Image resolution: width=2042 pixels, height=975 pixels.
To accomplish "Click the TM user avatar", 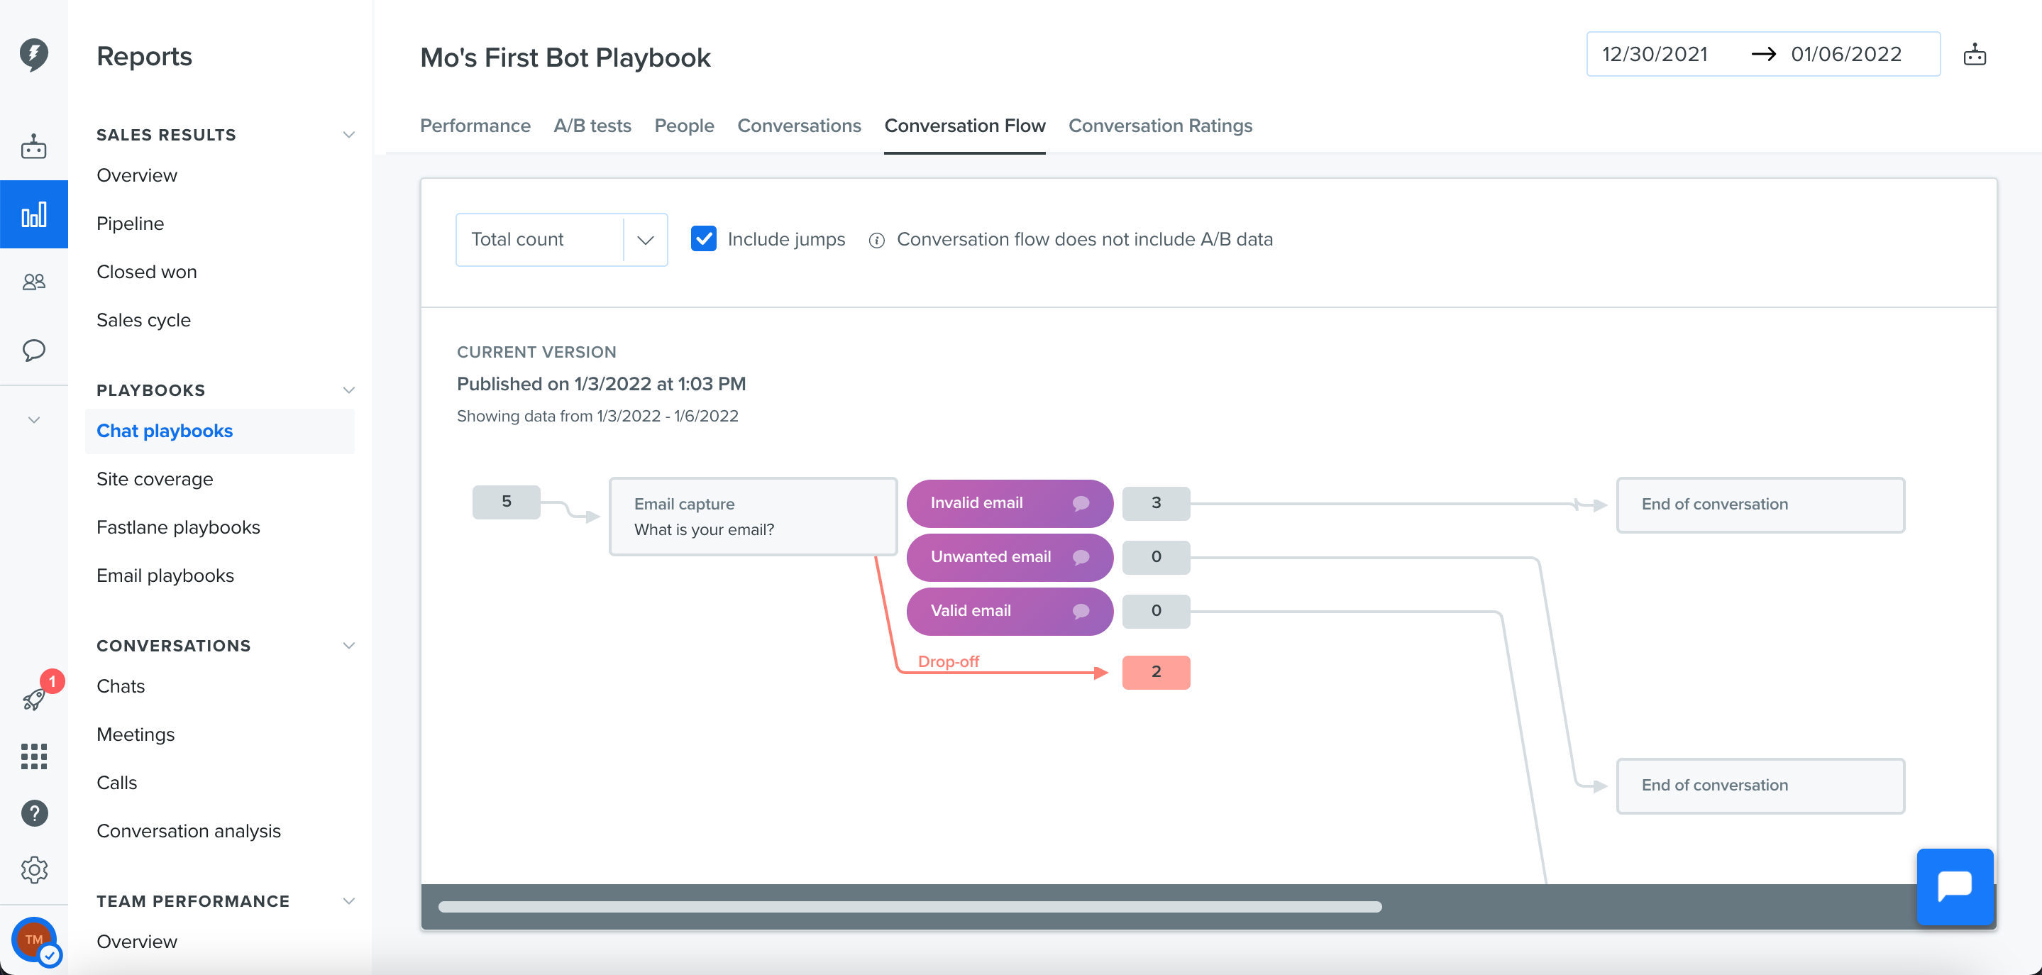I will [34, 940].
